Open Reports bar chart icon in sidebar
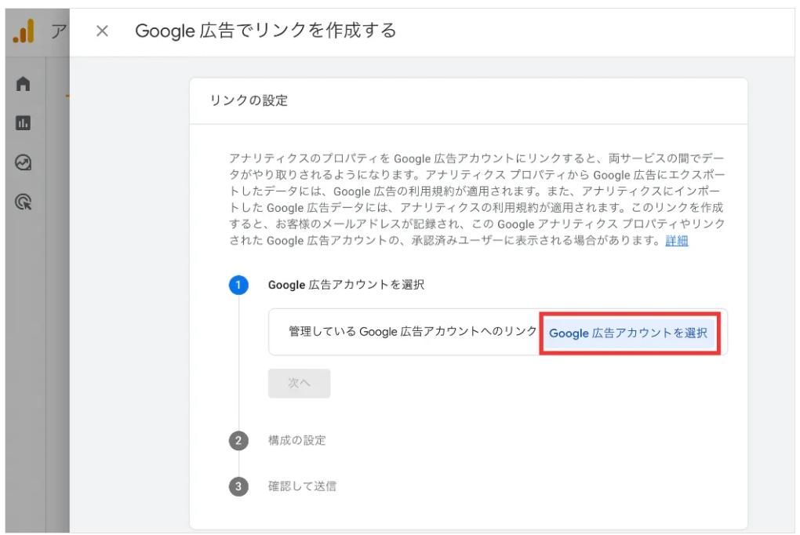This screenshot has height=535, width=800. pyautogui.click(x=24, y=123)
